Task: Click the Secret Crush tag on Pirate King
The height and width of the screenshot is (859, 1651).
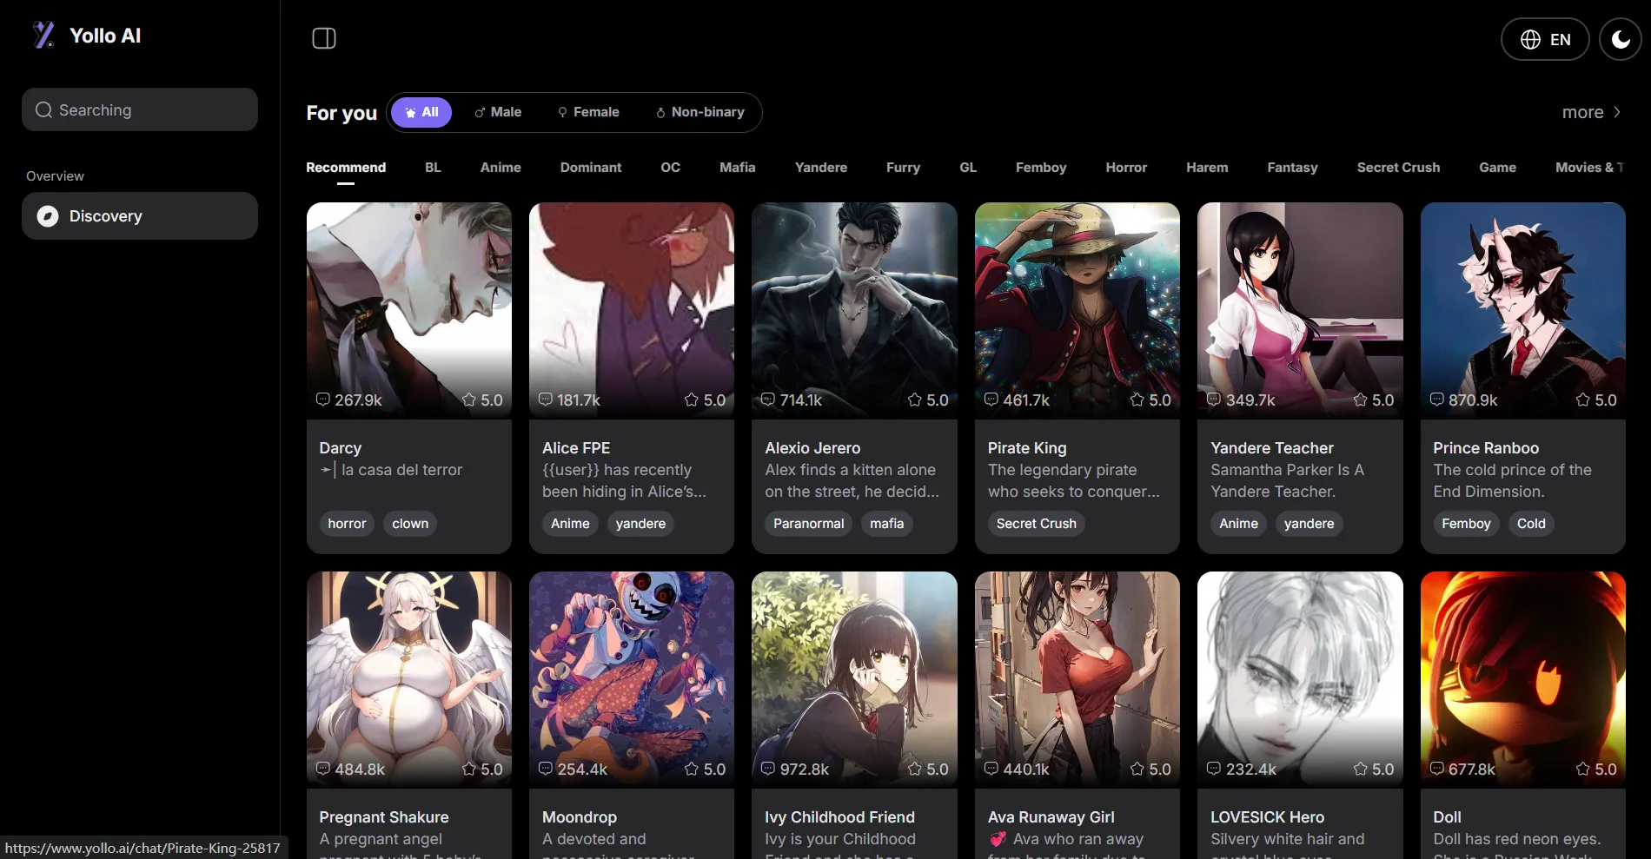Action: (1036, 524)
